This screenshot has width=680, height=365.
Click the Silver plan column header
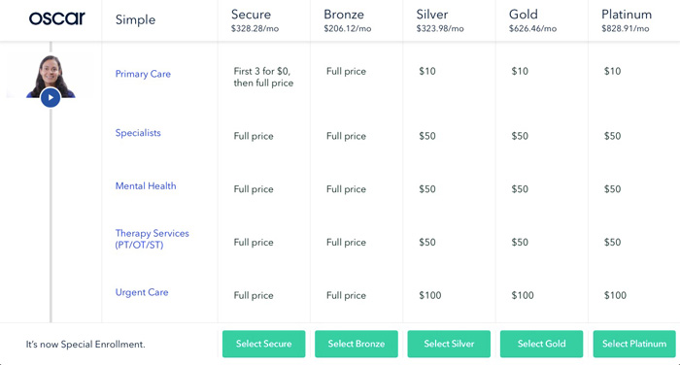click(x=440, y=20)
